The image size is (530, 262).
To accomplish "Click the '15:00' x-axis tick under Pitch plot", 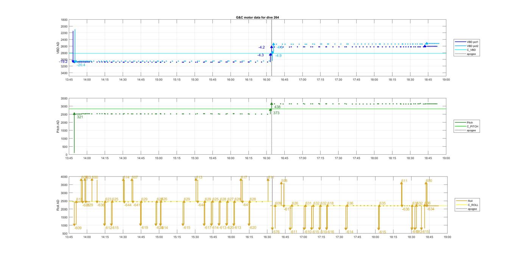I will tap(159, 158).
